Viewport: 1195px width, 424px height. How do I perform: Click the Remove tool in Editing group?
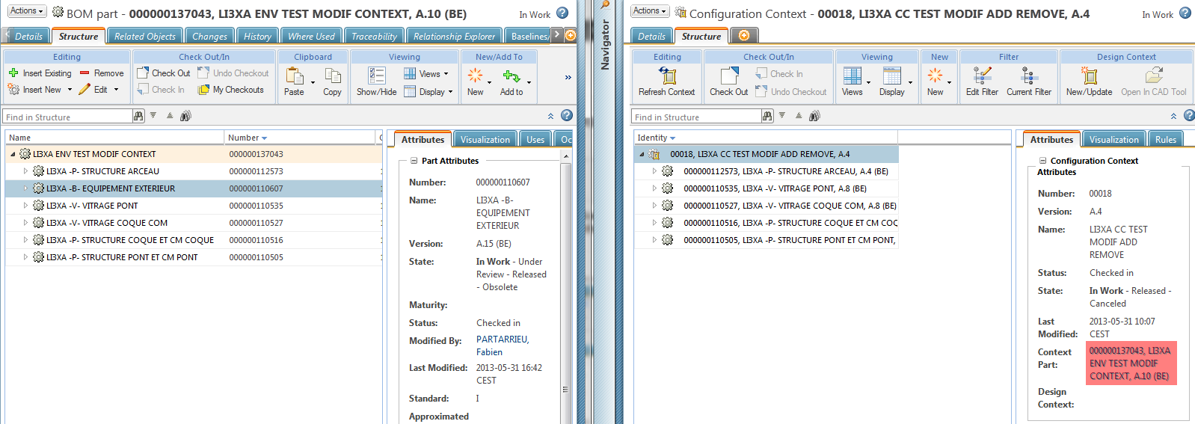[x=102, y=73]
